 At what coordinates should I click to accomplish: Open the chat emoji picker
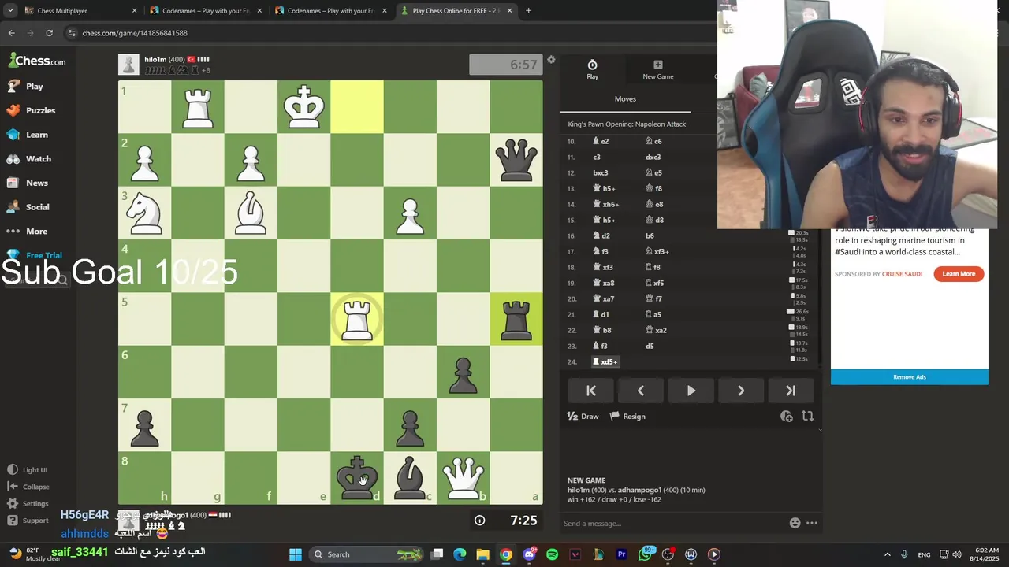795,523
